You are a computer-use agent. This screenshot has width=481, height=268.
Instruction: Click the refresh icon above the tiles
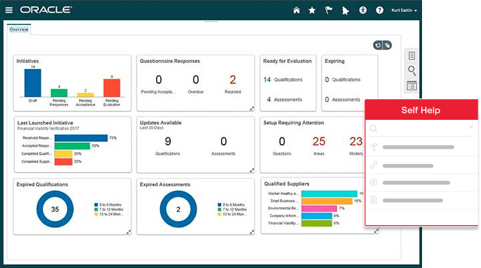pos(378,46)
